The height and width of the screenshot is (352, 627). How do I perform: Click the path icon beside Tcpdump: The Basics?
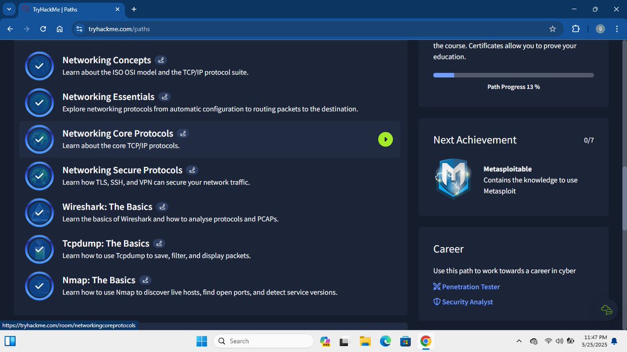(159, 244)
